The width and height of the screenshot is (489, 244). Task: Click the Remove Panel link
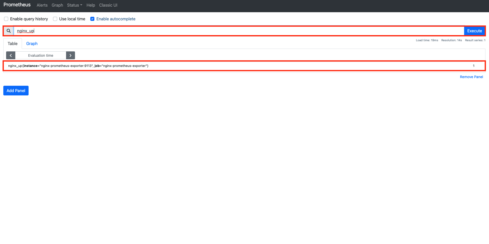[471, 77]
